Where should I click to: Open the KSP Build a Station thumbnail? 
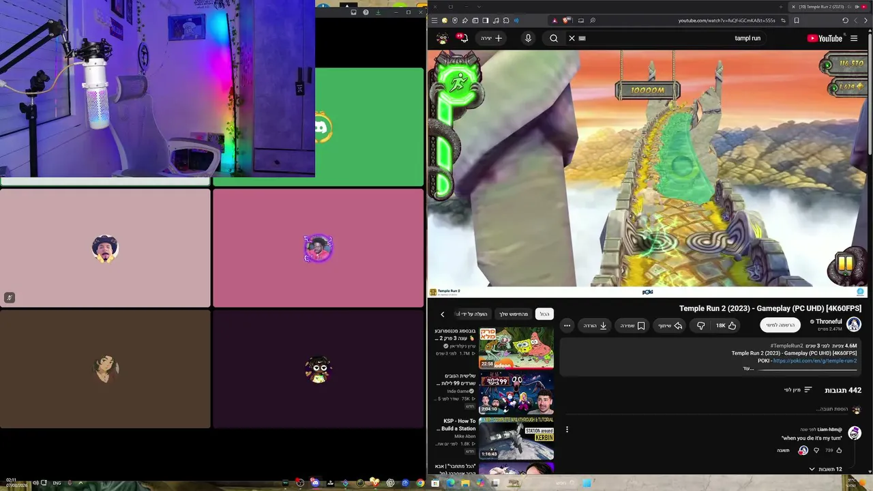(516, 438)
